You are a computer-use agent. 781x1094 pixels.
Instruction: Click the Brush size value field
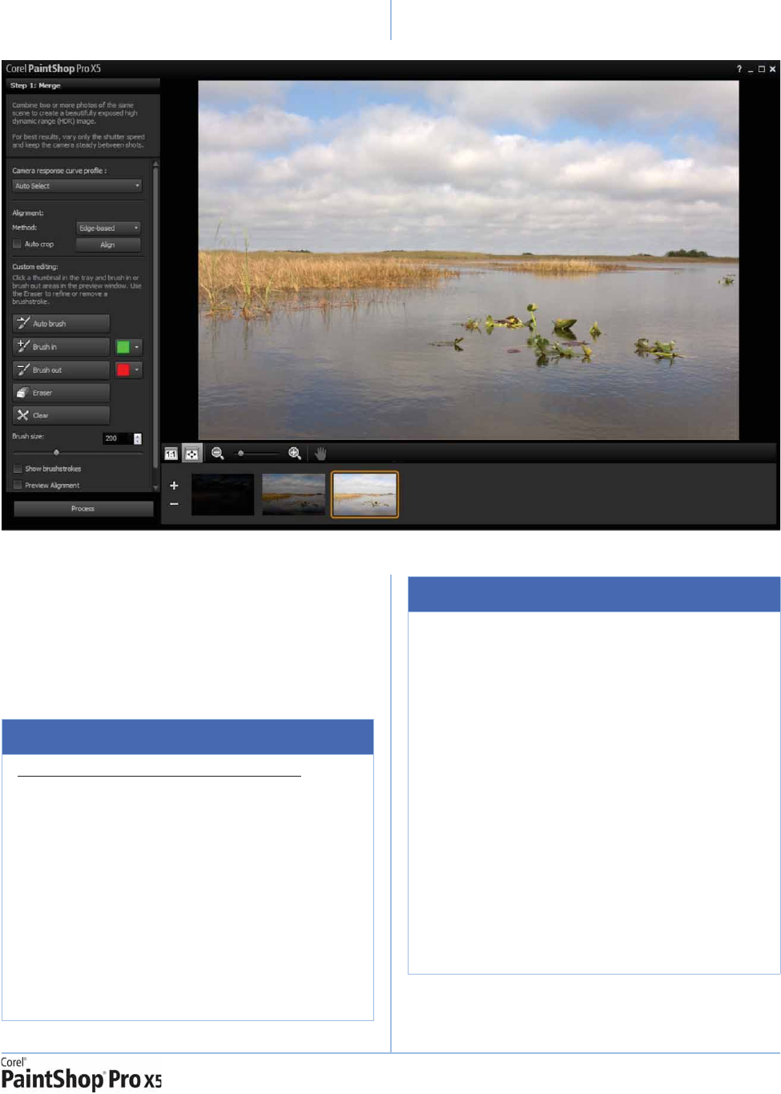click(x=117, y=438)
